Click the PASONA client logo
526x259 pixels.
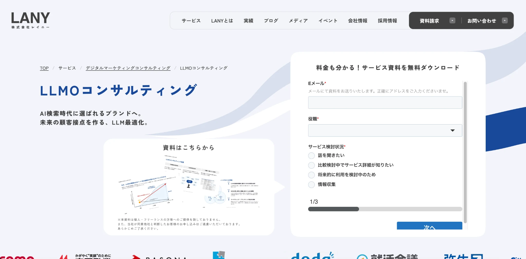159,257
